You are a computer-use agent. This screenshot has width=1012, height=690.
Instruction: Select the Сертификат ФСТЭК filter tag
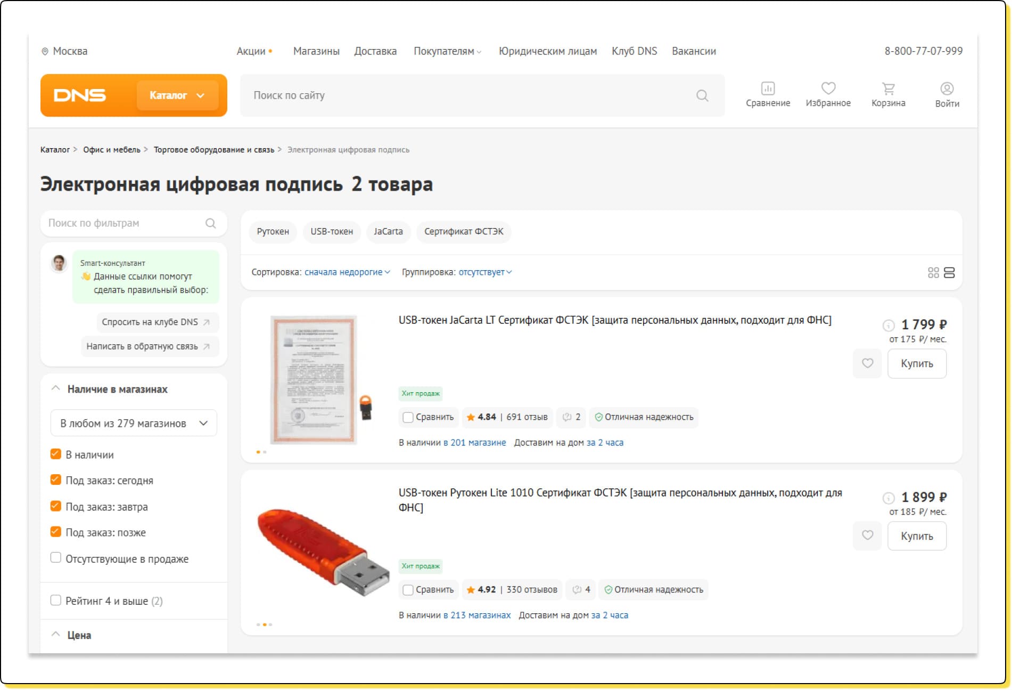[x=464, y=232]
